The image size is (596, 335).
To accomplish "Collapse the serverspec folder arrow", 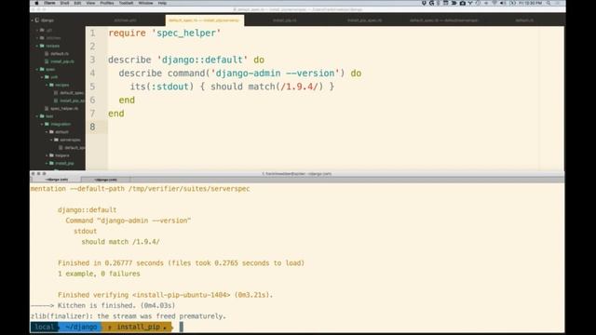I will pyautogui.click(x=51, y=140).
